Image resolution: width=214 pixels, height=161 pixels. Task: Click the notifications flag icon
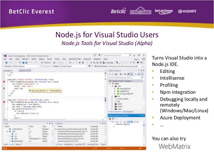coord(100,55)
